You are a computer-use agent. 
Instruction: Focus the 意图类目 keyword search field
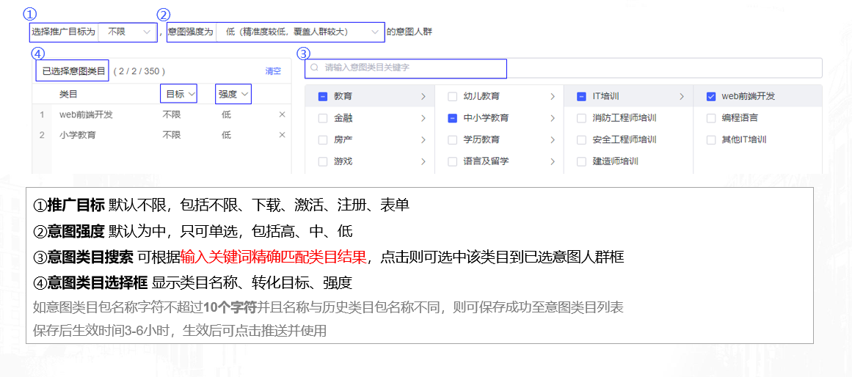pos(411,67)
